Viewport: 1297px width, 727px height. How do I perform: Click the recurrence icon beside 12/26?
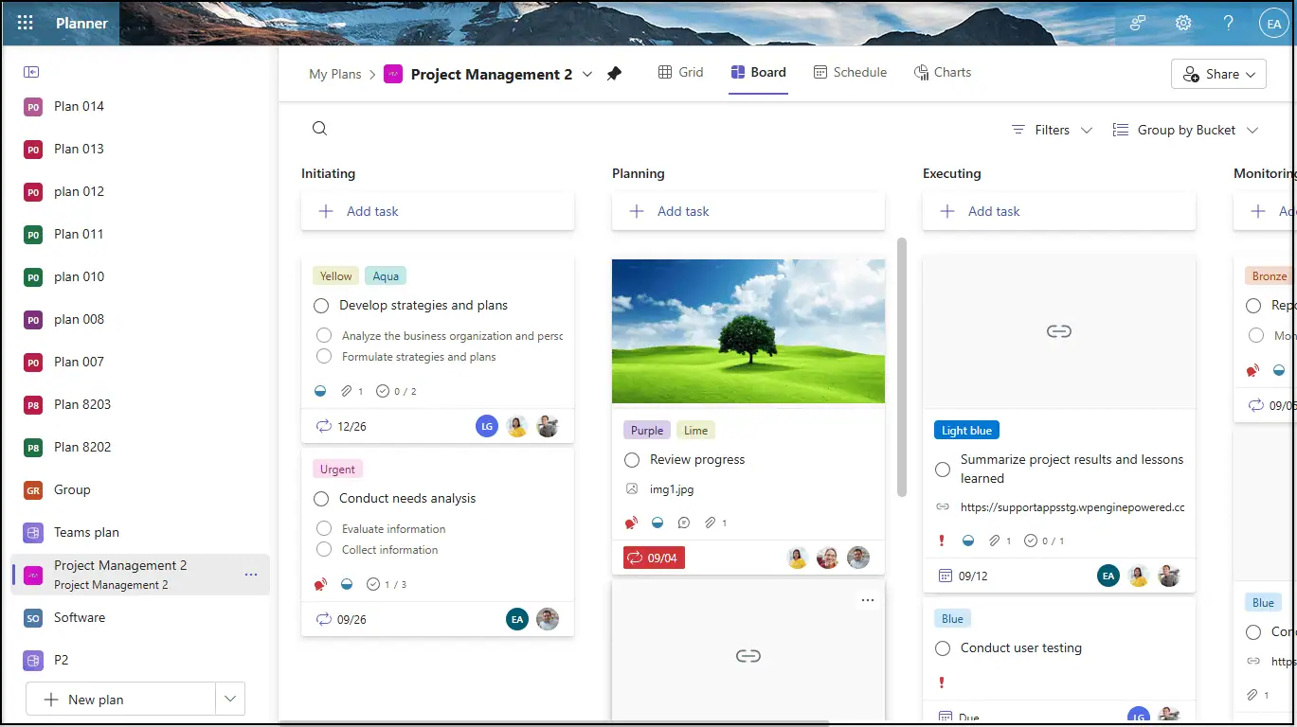coord(323,426)
